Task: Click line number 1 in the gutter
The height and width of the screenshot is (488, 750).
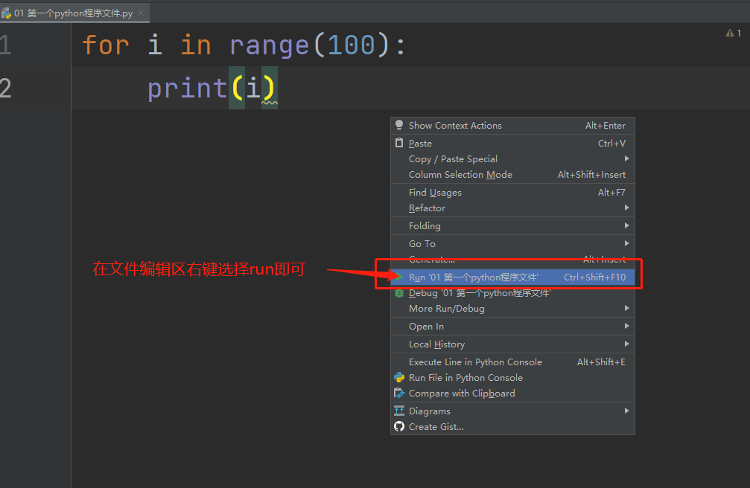Action: 6,45
